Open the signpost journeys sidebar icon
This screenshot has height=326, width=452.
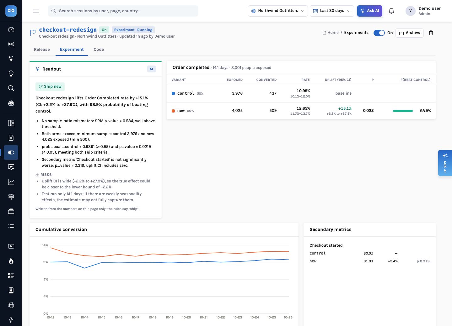(11, 197)
